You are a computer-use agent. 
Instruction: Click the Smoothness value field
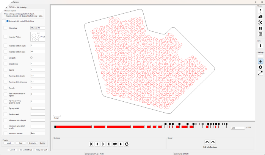click(x=38, y=64)
